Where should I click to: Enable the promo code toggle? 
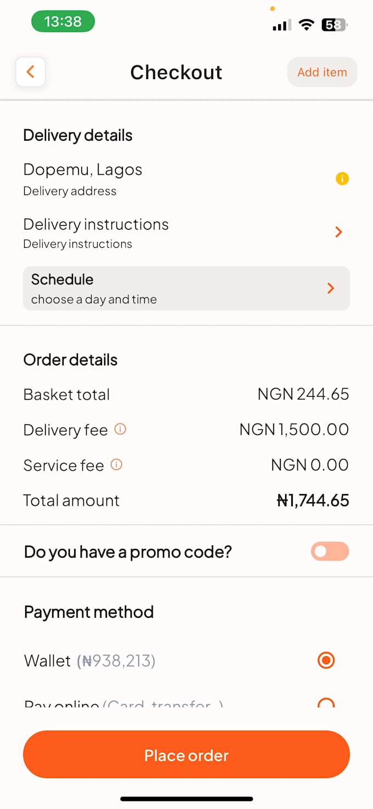coord(330,551)
